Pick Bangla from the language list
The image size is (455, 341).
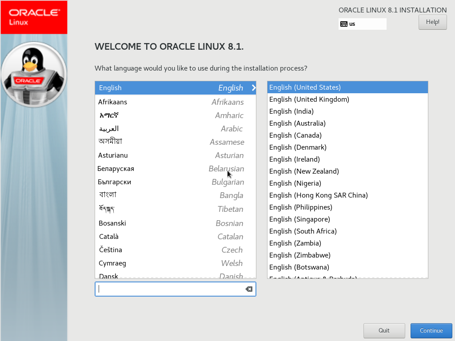[x=175, y=195]
